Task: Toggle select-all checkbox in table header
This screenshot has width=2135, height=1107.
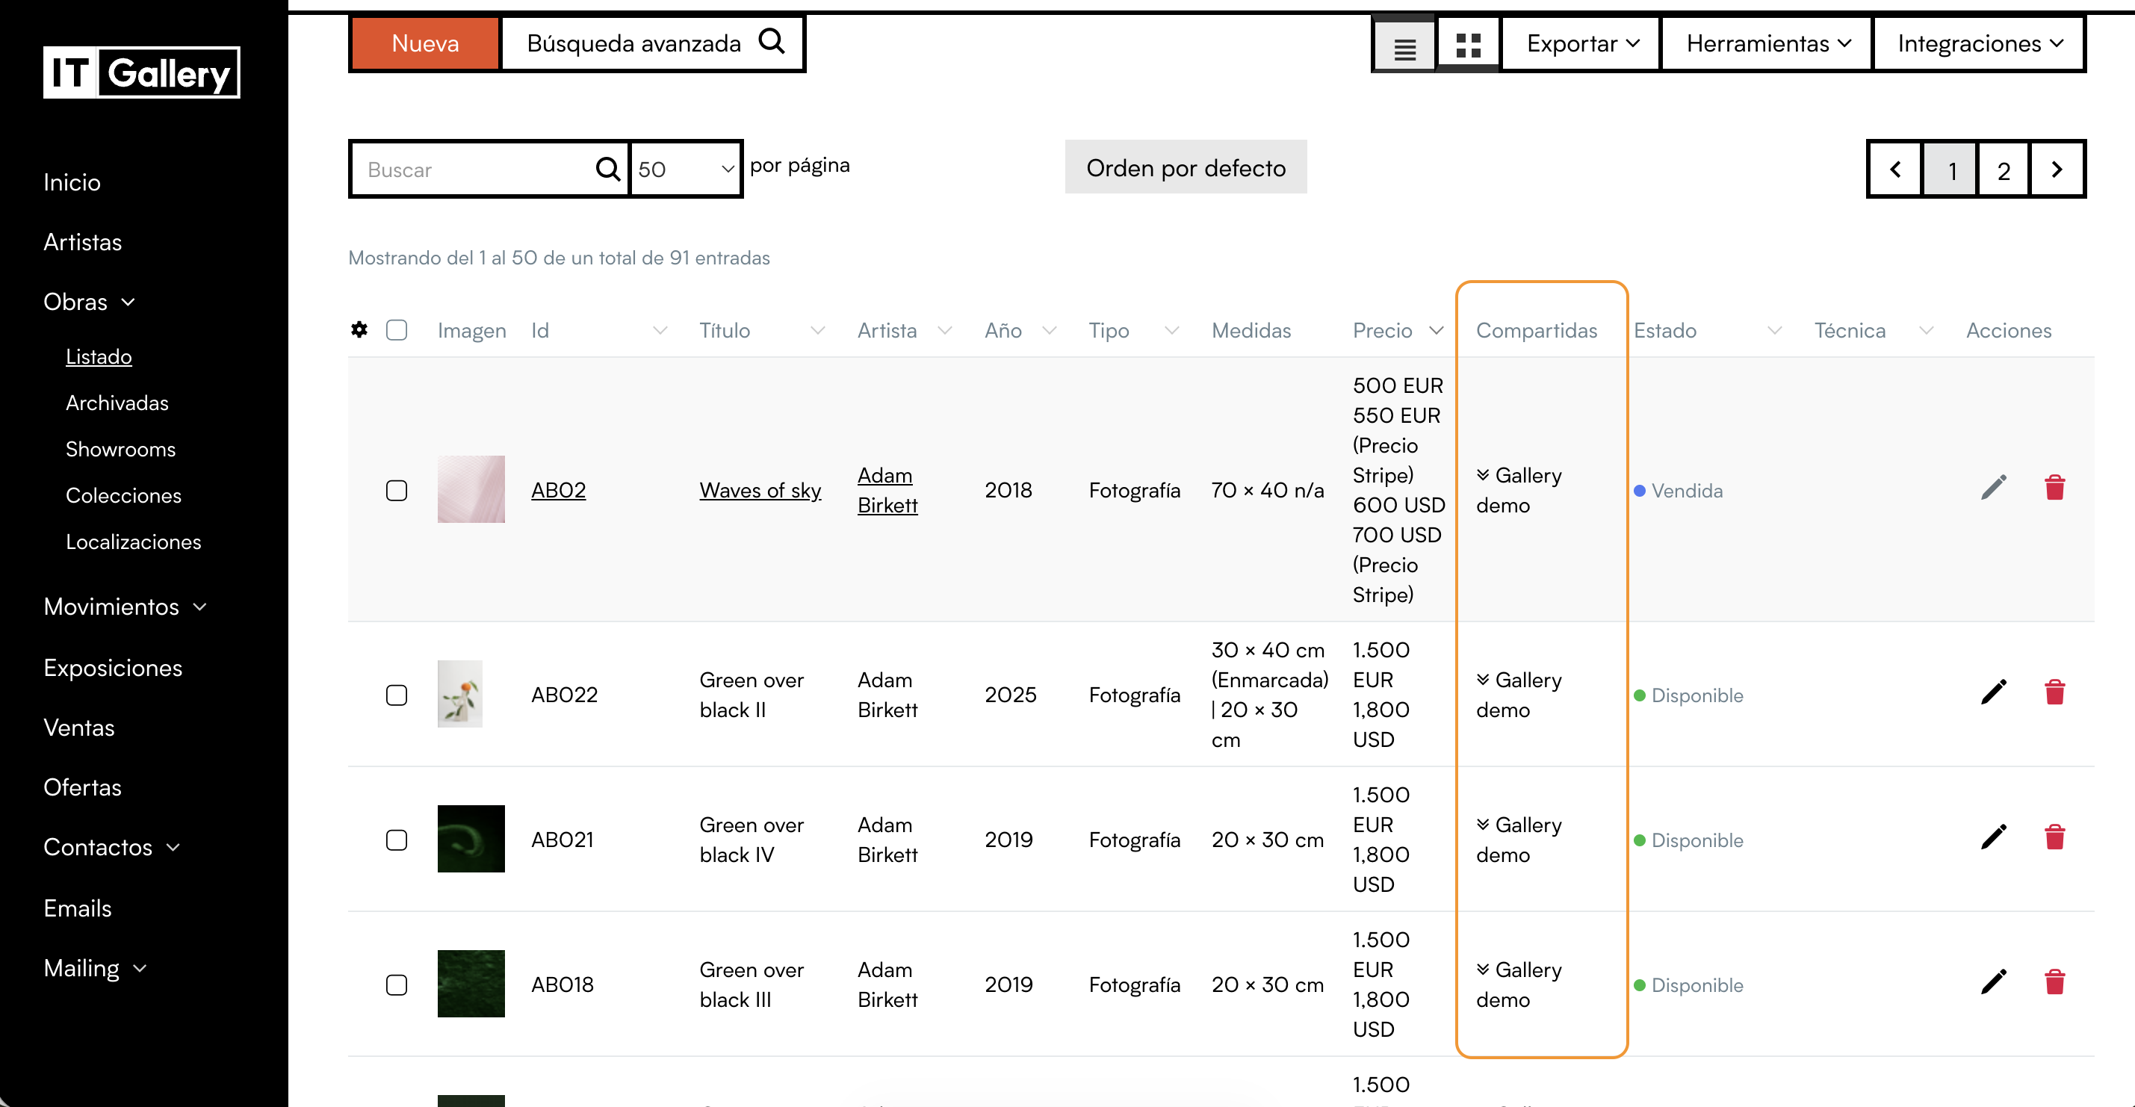Action: (x=396, y=329)
